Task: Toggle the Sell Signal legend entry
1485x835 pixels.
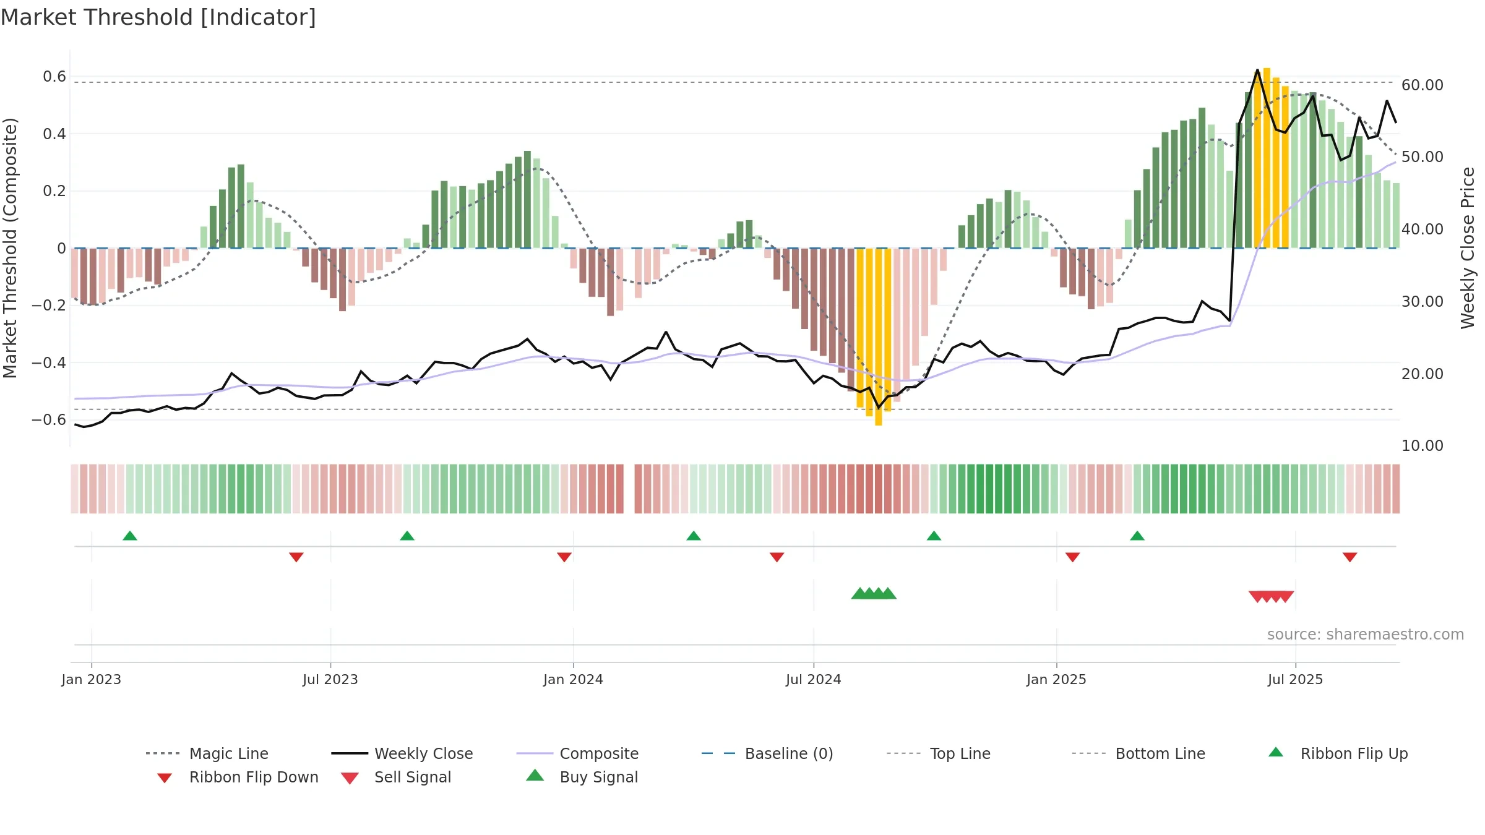Action: coord(396,777)
